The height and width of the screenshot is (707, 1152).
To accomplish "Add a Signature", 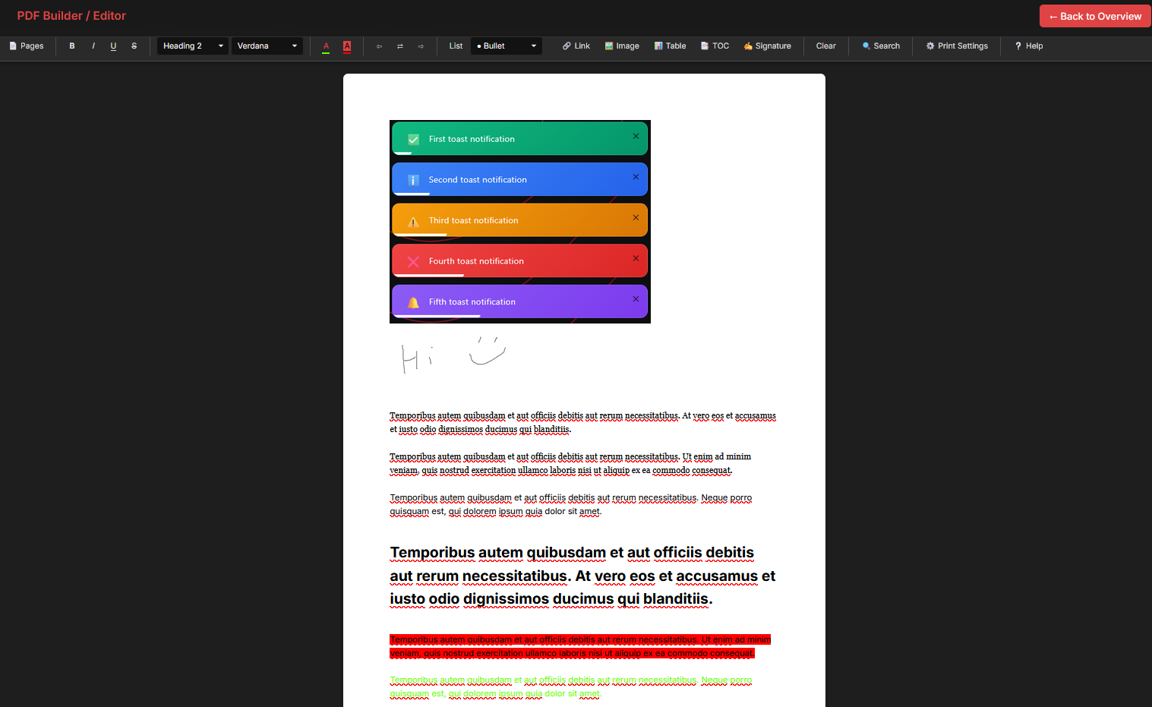I will 768,46.
